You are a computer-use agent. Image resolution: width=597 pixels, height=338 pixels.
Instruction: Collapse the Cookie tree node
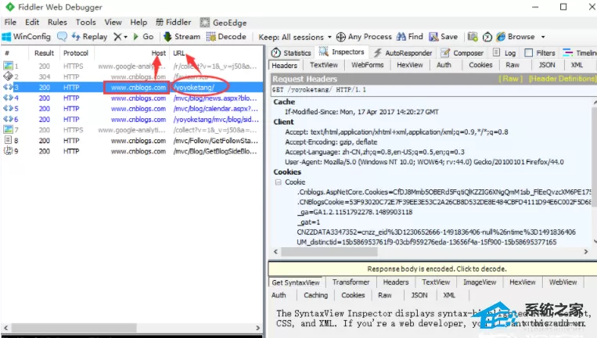tap(279, 182)
